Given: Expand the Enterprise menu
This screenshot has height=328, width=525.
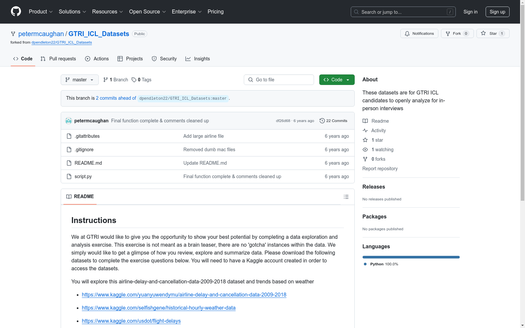Looking at the screenshot, I should coord(187,11).
